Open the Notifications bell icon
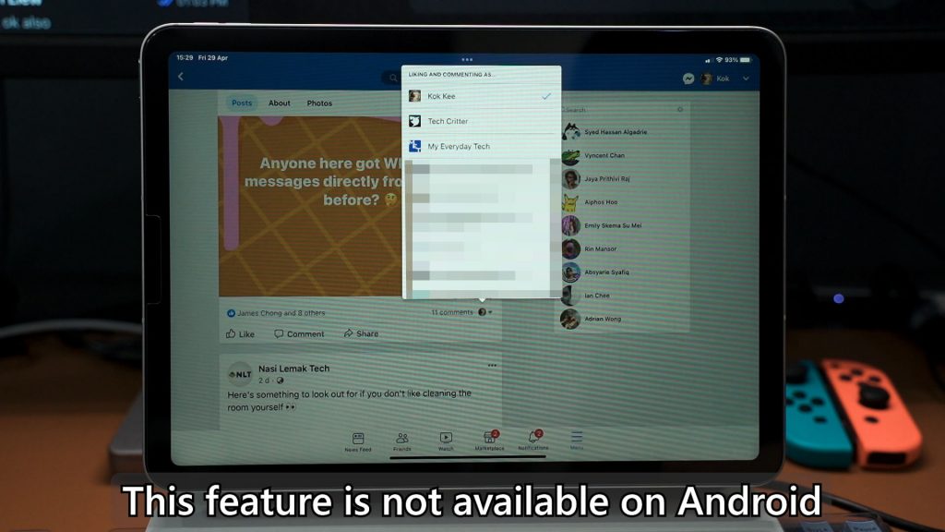 (534, 437)
